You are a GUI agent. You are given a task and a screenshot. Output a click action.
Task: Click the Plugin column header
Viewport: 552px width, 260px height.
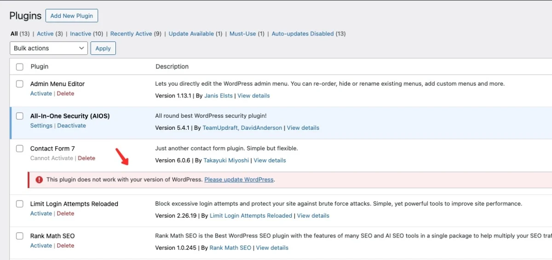click(x=40, y=67)
